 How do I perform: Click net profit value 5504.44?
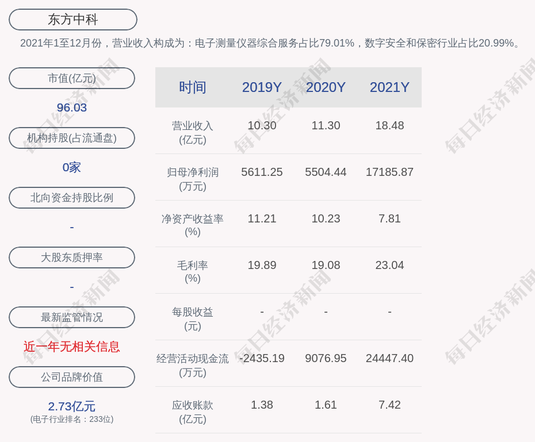tap(326, 172)
